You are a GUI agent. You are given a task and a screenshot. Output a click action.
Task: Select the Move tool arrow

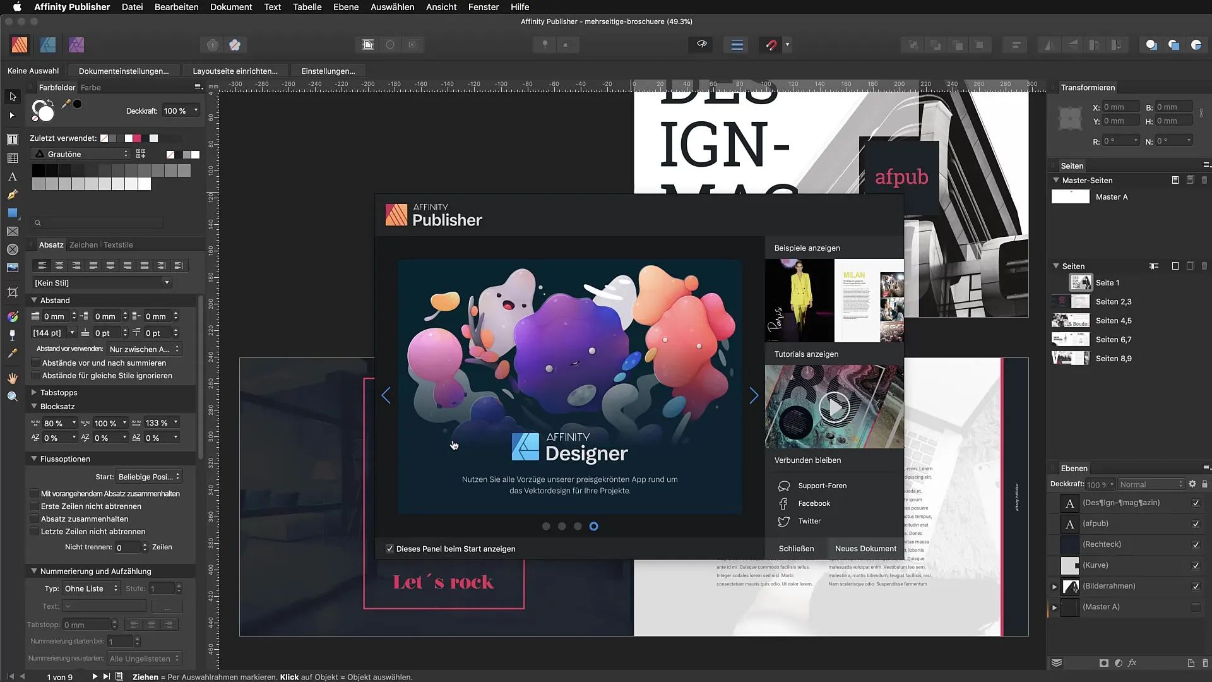tap(13, 97)
